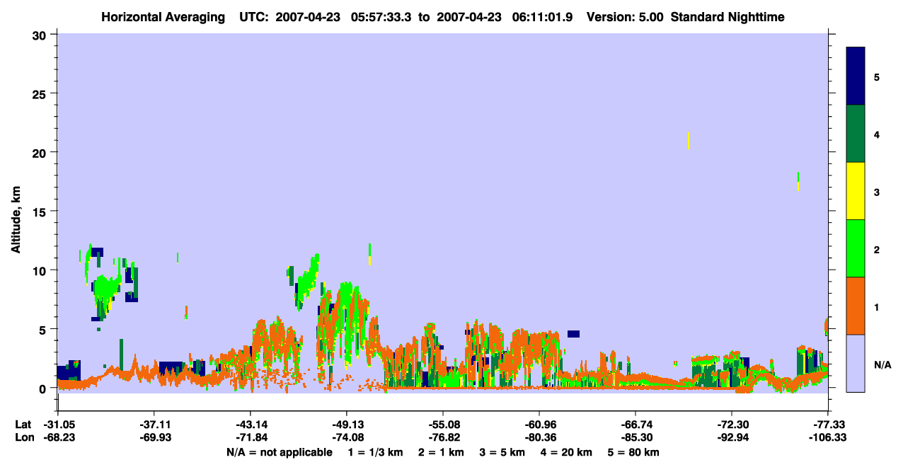Click the 10 altitude tick label

coord(40,270)
